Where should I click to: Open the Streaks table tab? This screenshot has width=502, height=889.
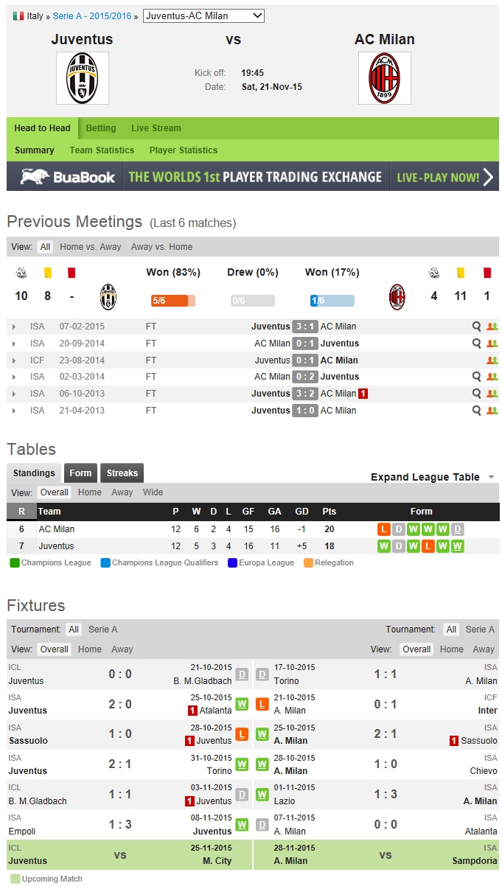122,473
